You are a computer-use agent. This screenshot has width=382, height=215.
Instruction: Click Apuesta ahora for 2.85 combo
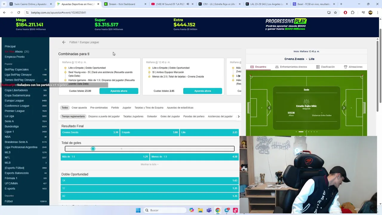[203, 91]
